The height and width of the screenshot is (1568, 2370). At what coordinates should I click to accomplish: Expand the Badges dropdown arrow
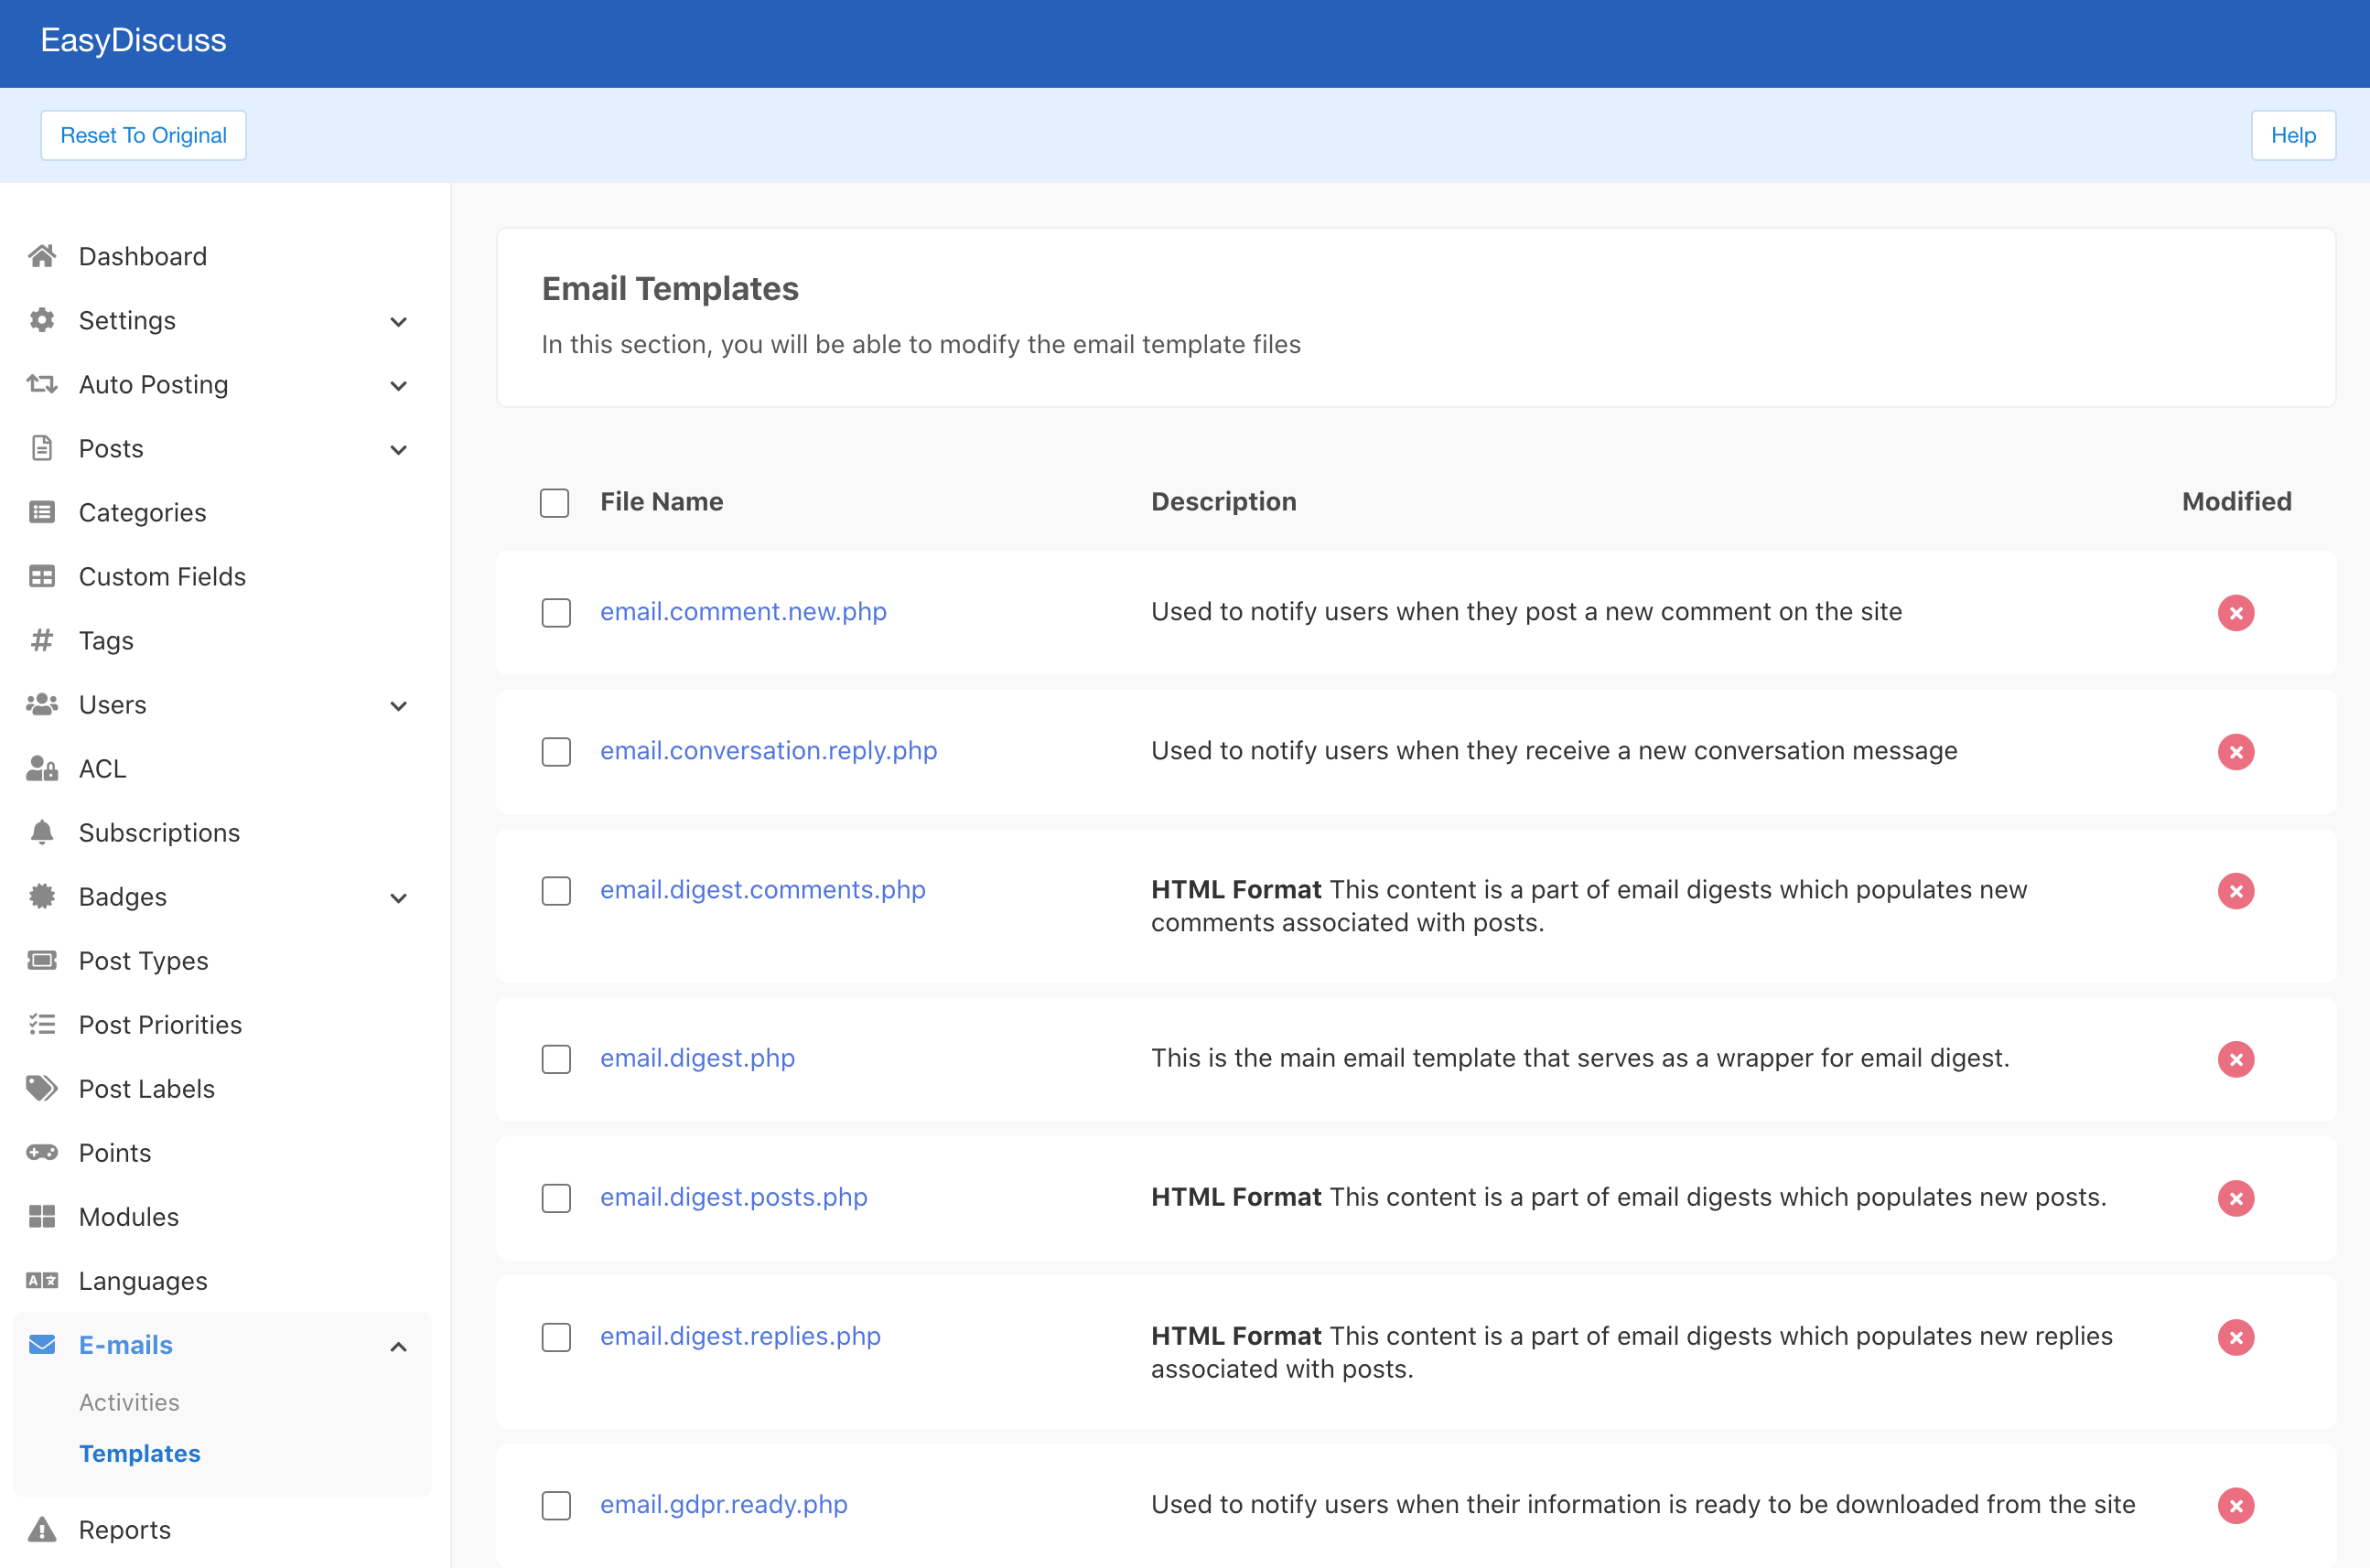[x=398, y=897]
